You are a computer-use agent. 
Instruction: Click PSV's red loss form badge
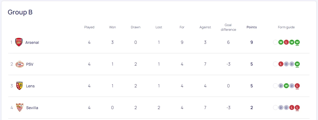(281, 64)
